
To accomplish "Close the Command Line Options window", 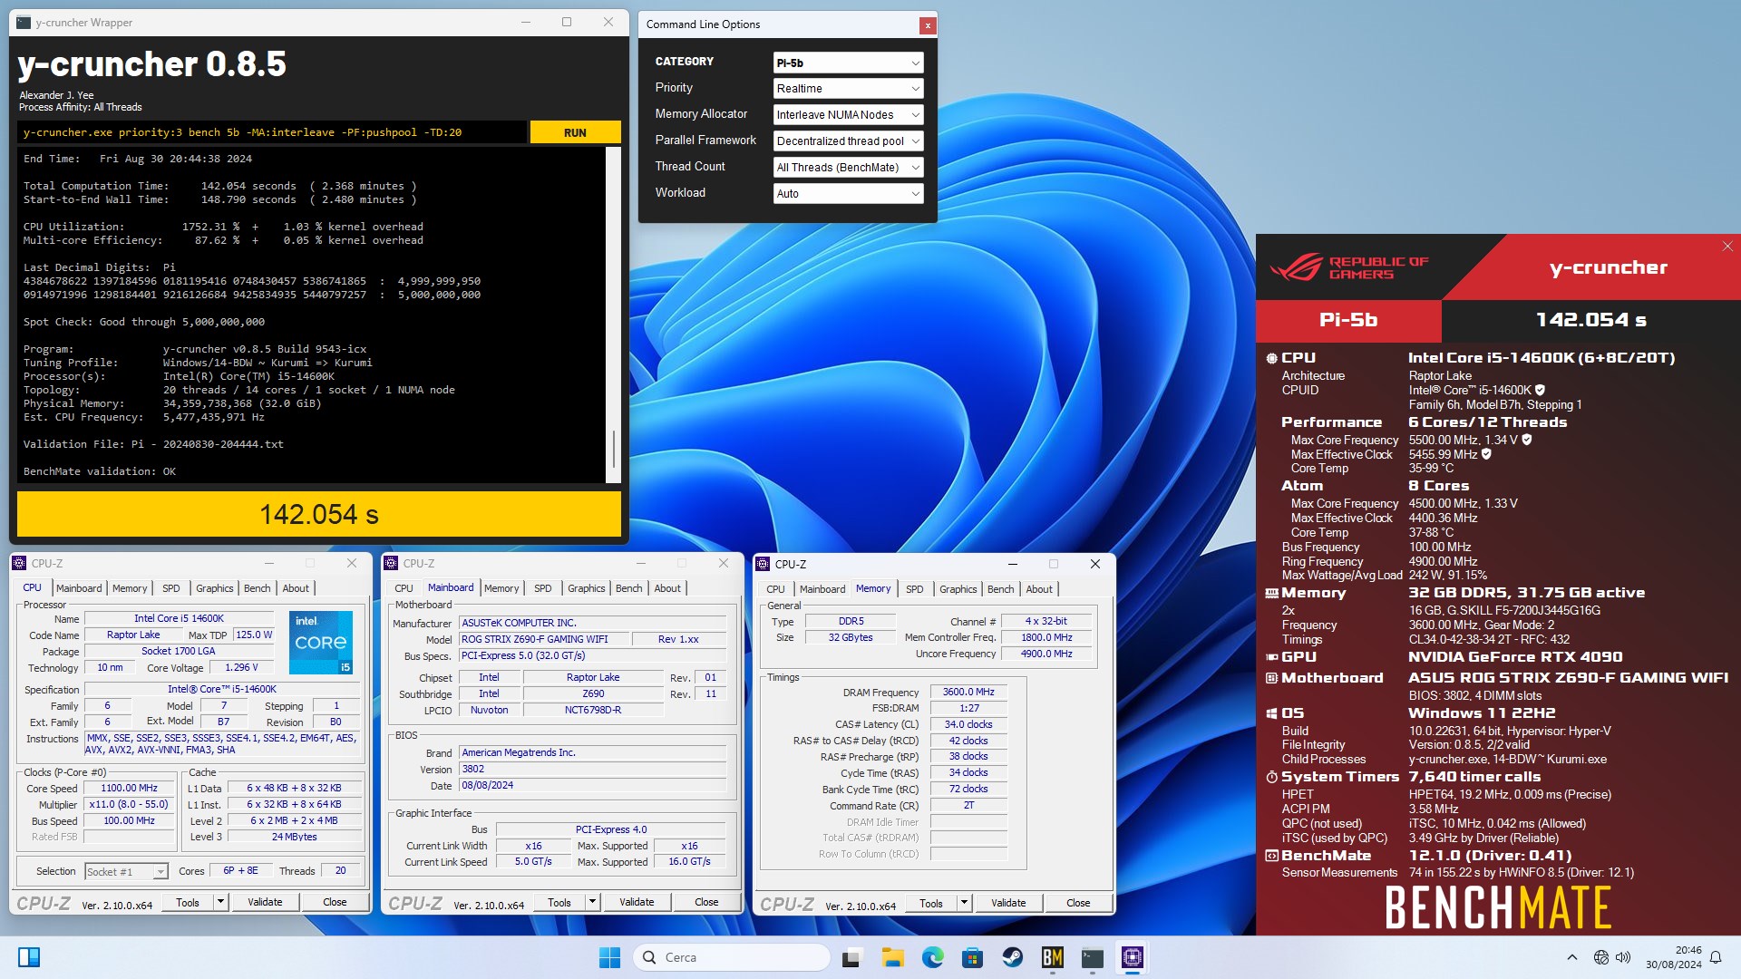I will (x=927, y=25).
